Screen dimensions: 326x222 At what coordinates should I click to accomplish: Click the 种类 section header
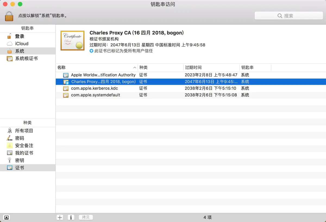[28, 123]
